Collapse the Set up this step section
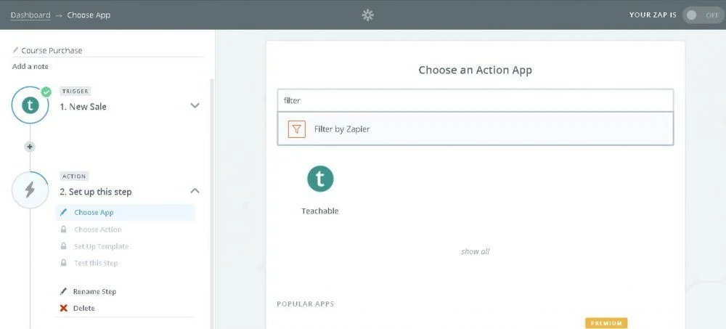This screenshot has width=726, height=329. [195, 191]
